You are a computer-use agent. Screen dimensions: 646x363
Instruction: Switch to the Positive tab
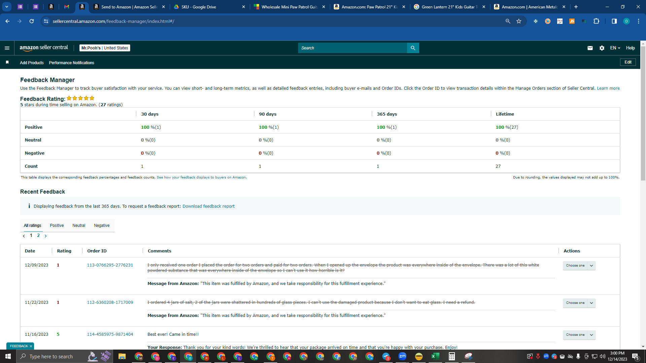tap(57, 226)
